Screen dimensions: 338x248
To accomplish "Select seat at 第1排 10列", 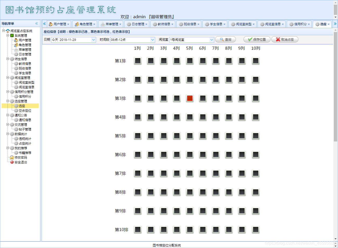I will pos(256,61).
